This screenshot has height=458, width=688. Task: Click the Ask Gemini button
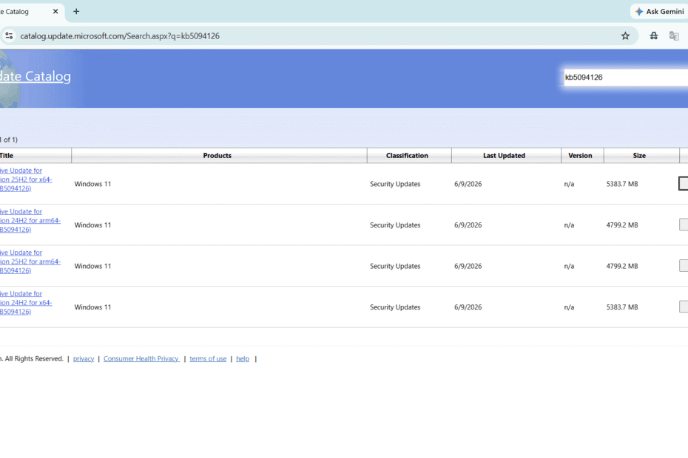click(x=659, y=11)
